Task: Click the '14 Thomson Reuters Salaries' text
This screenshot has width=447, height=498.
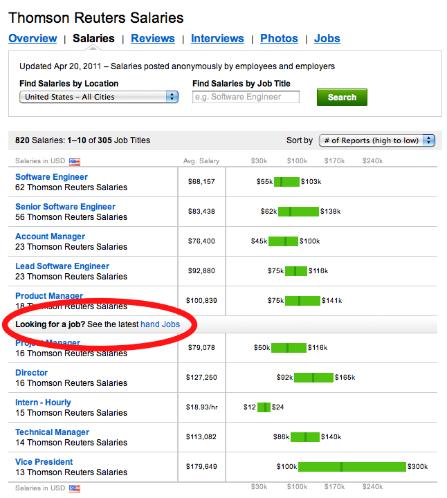Action: pyautogui.click(x=71, y=443)
